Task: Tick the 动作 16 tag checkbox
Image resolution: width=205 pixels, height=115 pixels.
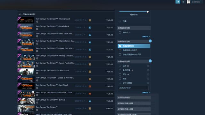Action: pyautogui.click(x=120, y=66)
